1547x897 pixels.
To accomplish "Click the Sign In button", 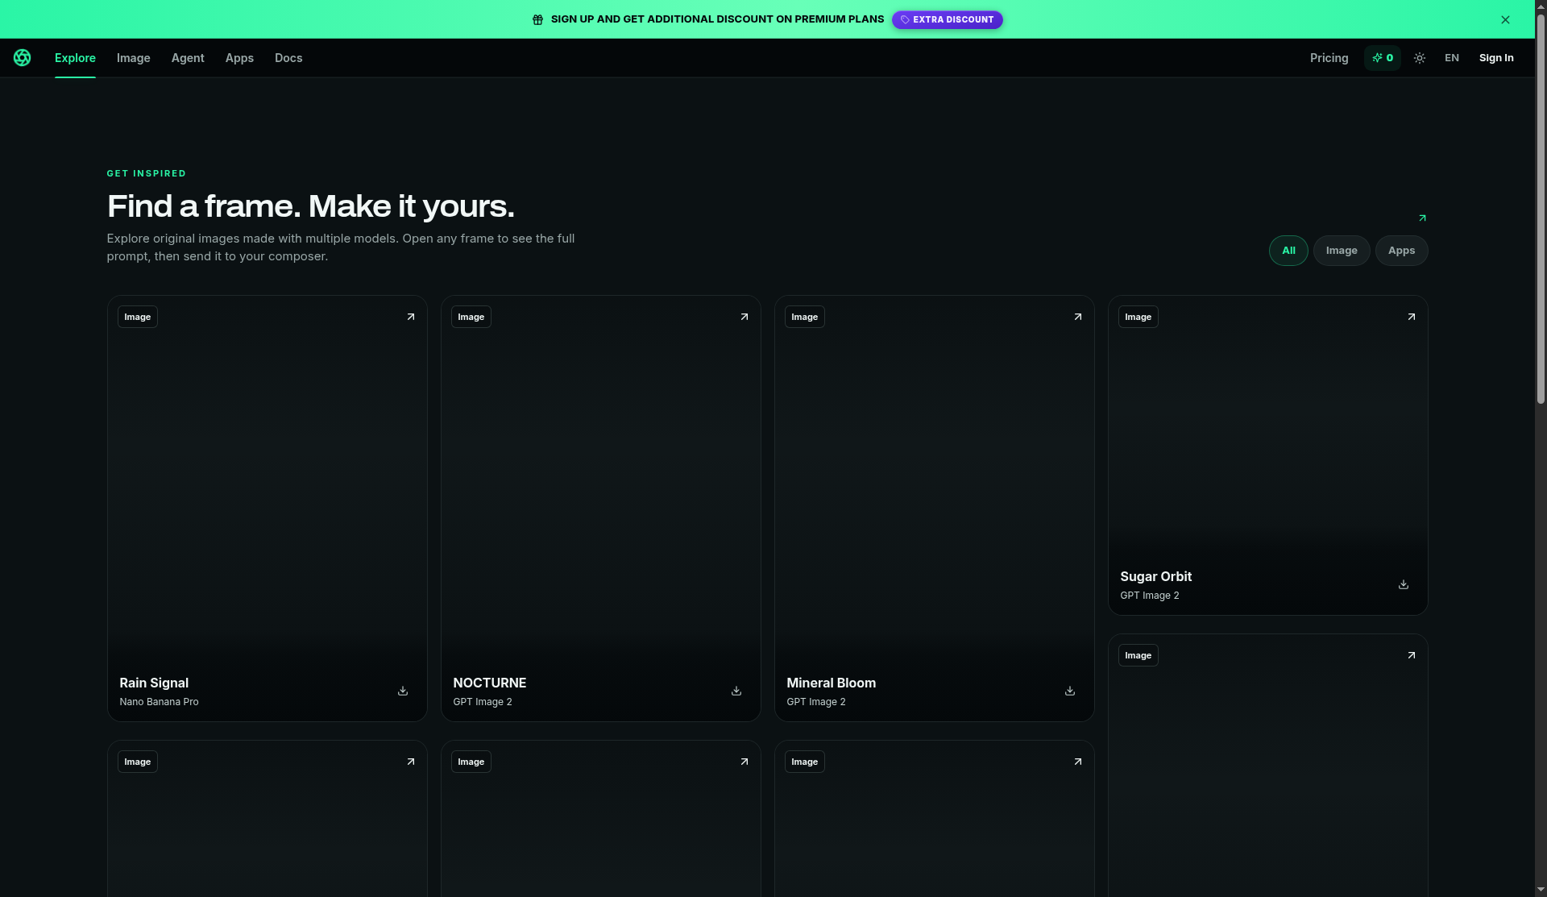I will point(1496,58).
